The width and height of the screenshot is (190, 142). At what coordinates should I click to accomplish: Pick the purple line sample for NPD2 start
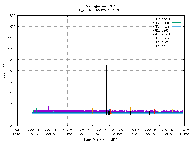[177, 19]
